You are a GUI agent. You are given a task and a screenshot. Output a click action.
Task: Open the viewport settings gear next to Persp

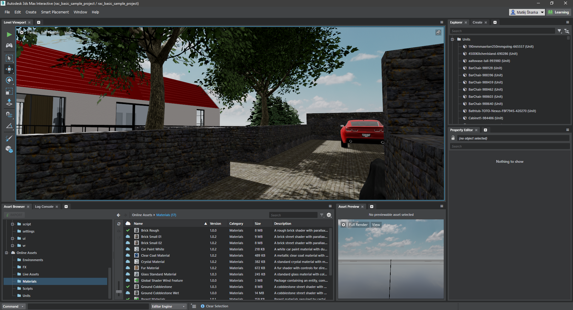pyautogui.click(x=22, y=32)
